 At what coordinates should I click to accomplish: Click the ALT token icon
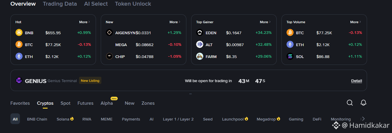click(x=200, y=45)
